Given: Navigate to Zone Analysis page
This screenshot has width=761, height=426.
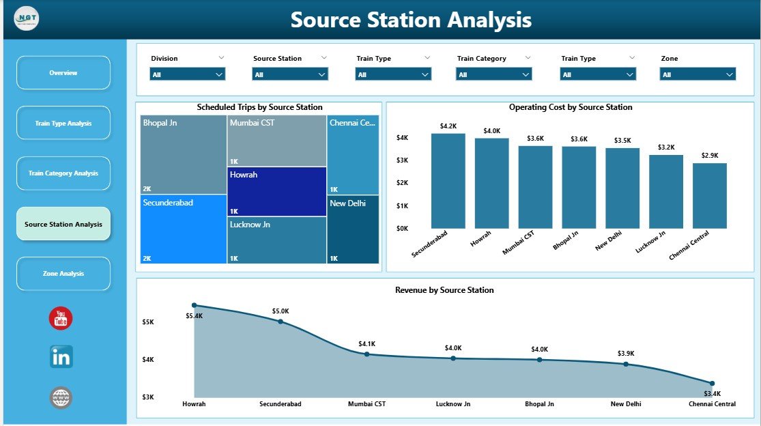Looking at the screenshot, I should click(63, 273).
